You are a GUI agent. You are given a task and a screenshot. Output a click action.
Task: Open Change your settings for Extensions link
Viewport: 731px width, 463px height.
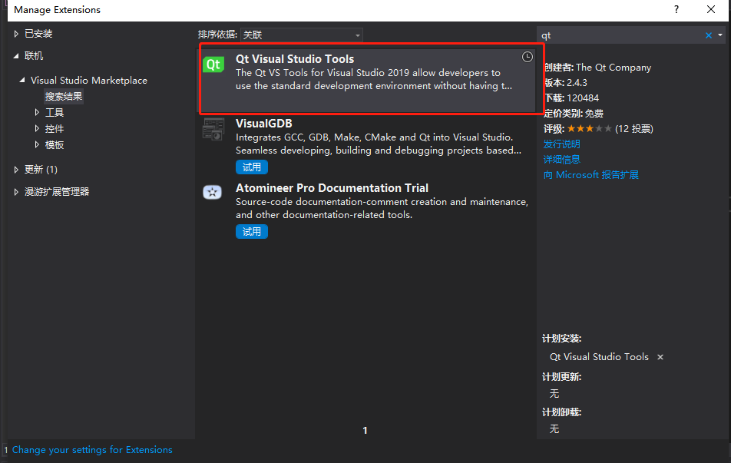point(92,450)
